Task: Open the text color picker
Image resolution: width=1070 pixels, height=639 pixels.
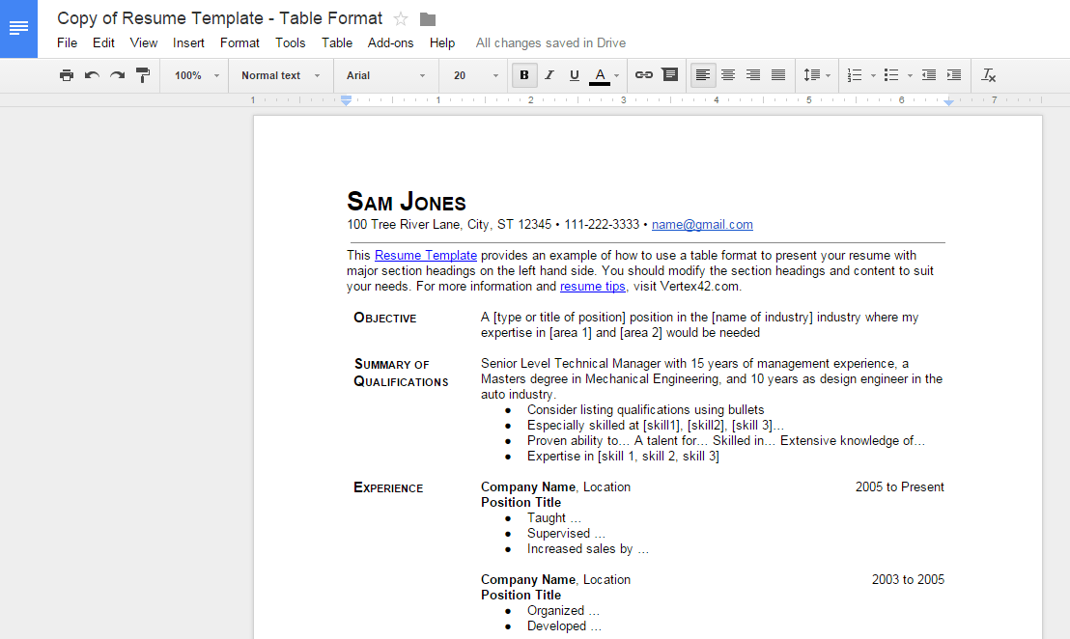Action: [600, 75]
